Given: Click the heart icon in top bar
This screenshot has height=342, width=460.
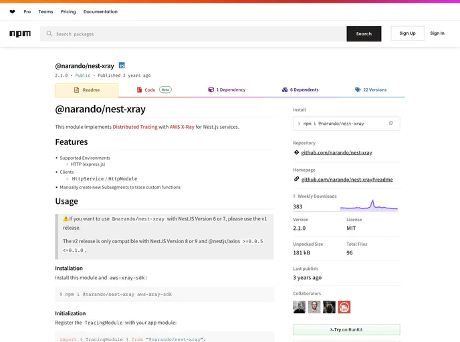Looking at the screenshot, I should pyautogui.click(x=12, y=11).
